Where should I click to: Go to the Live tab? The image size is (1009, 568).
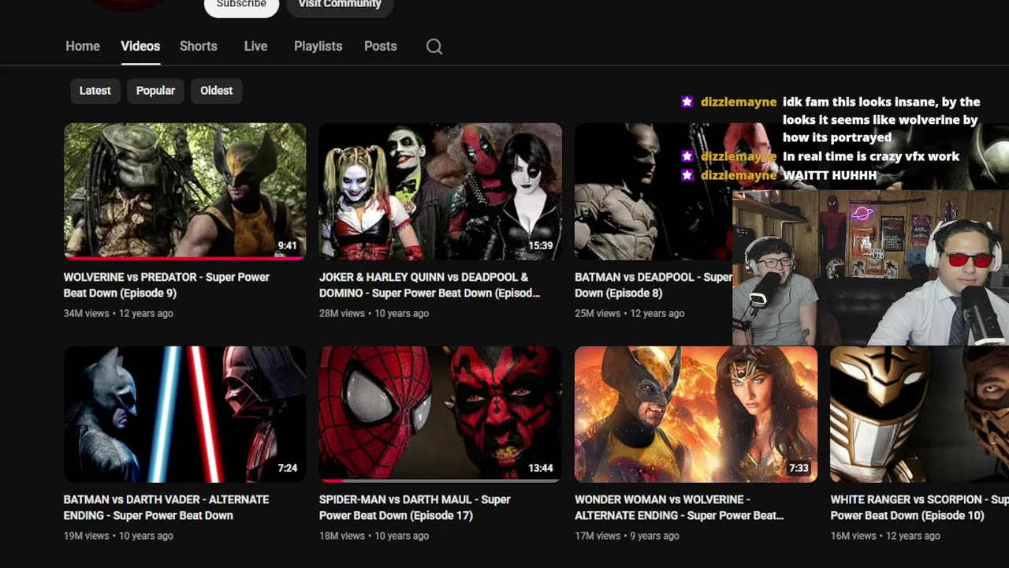[255, 46]
